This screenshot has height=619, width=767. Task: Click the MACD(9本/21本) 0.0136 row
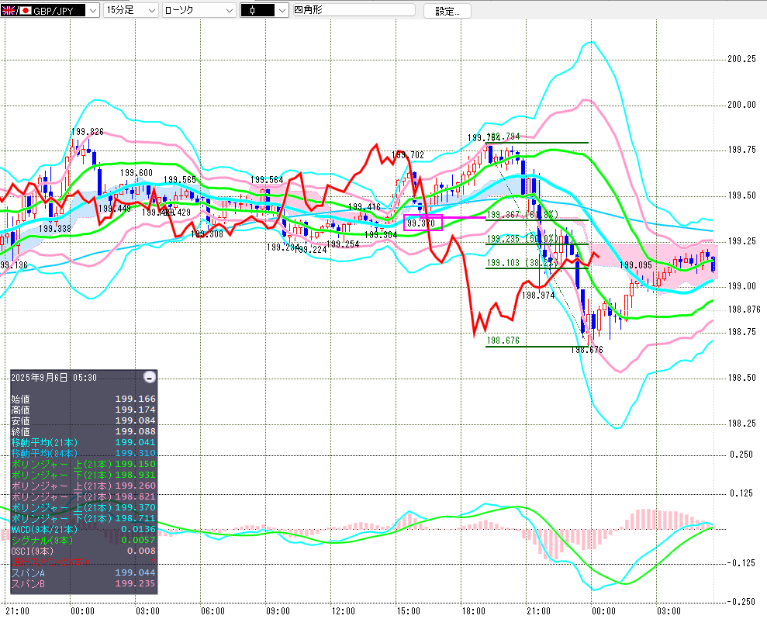(84, 529)
